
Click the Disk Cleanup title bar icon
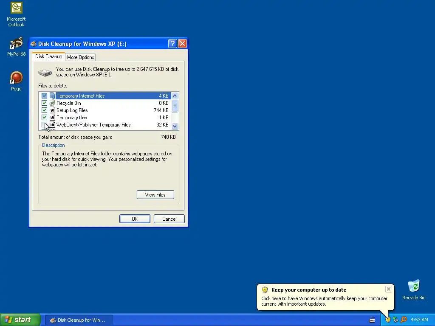point(34,44)
